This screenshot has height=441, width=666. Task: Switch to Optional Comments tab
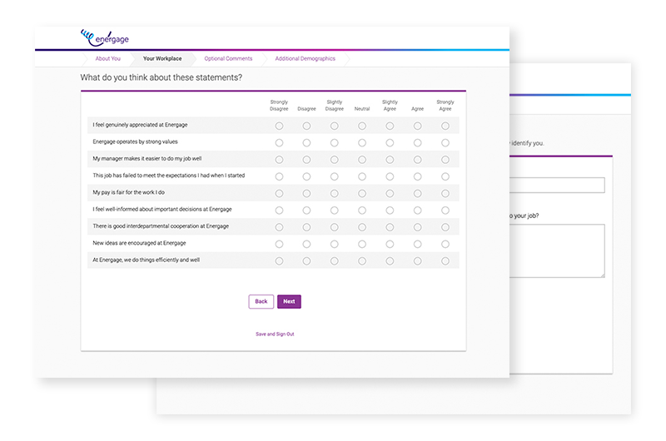point(228,58)
